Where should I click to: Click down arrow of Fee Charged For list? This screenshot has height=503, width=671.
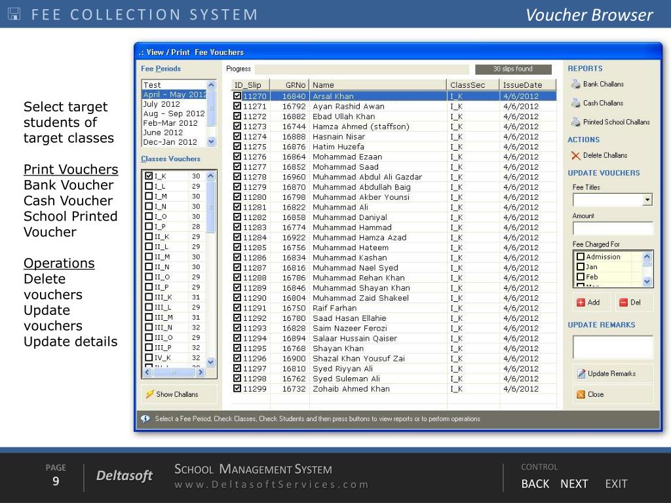(x=647, y=282)
